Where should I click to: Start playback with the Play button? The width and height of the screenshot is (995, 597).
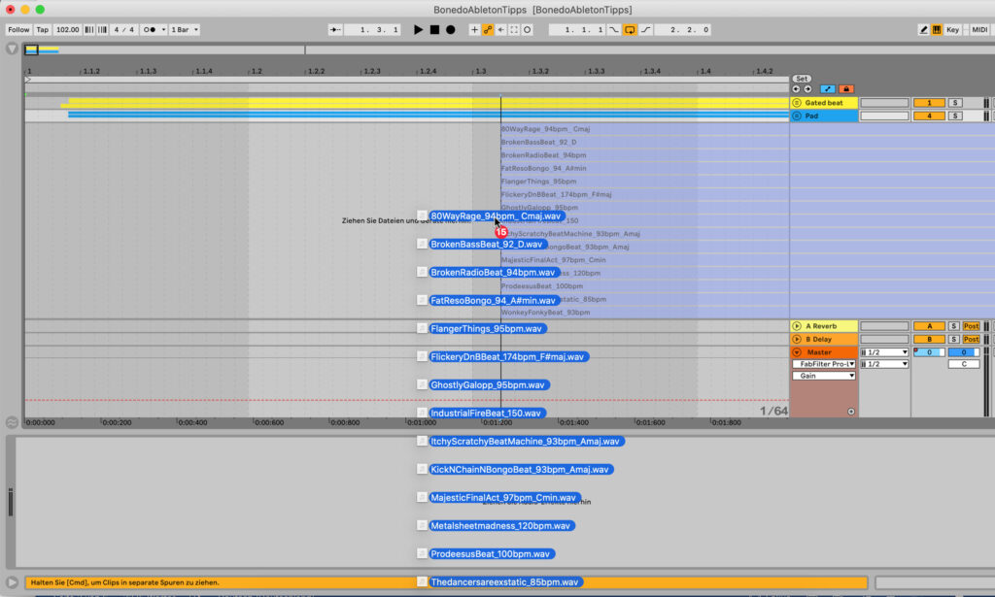[418, 30]
